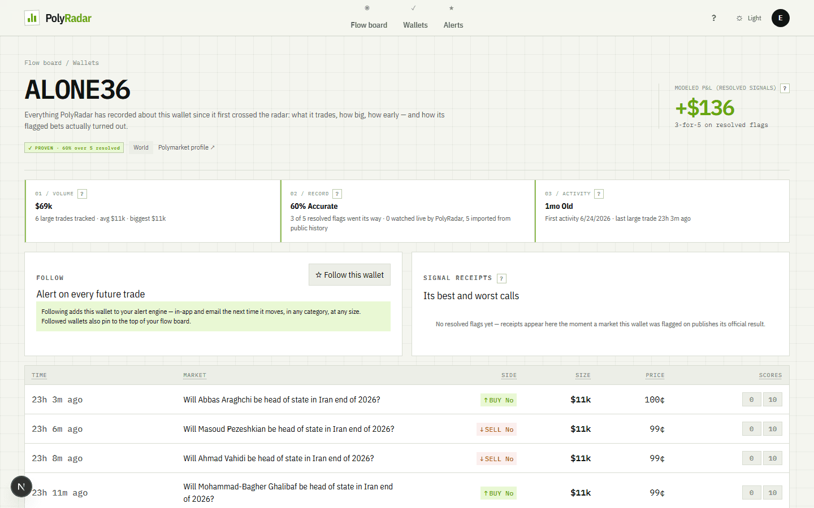Open the Polymarket profile external link
This screenshot has width=814, height=508.
click(187, 147)
